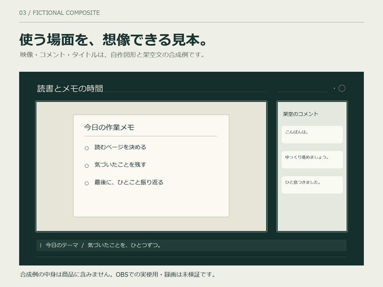Image resolution: width=383 pixels, height=287 pixels.
Task: Open the ゆっくり進めましょう。 comment card
Action: (x=312, y=160)
